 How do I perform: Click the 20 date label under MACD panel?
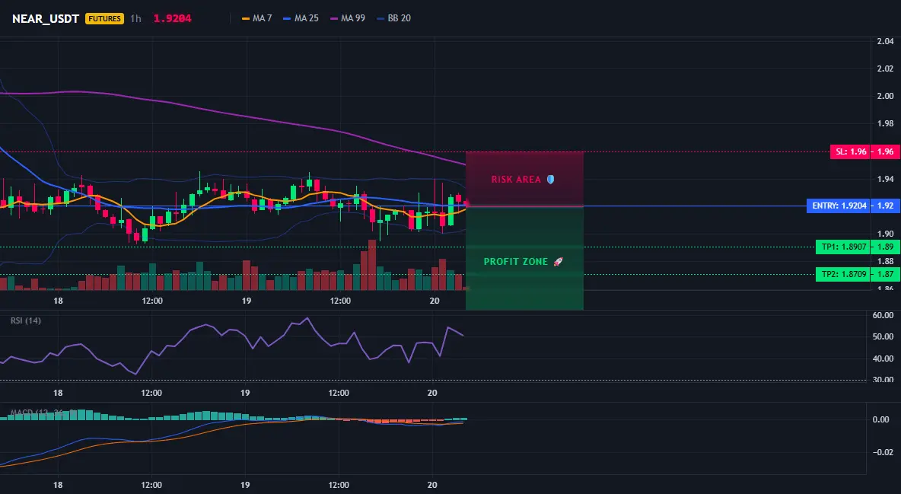coord(433,485)
